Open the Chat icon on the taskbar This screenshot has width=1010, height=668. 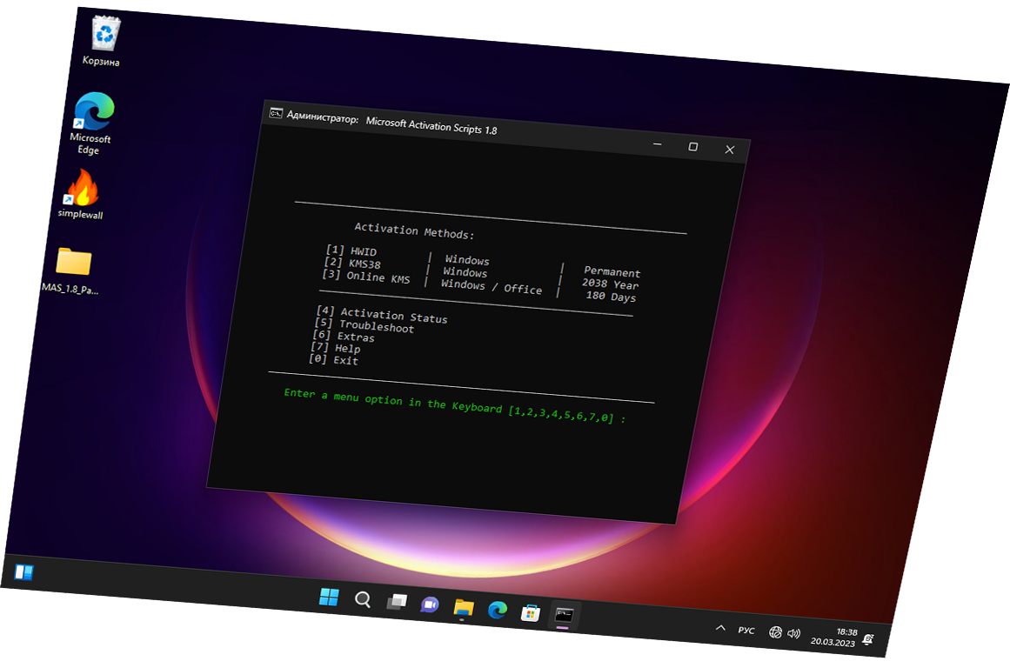430,605
